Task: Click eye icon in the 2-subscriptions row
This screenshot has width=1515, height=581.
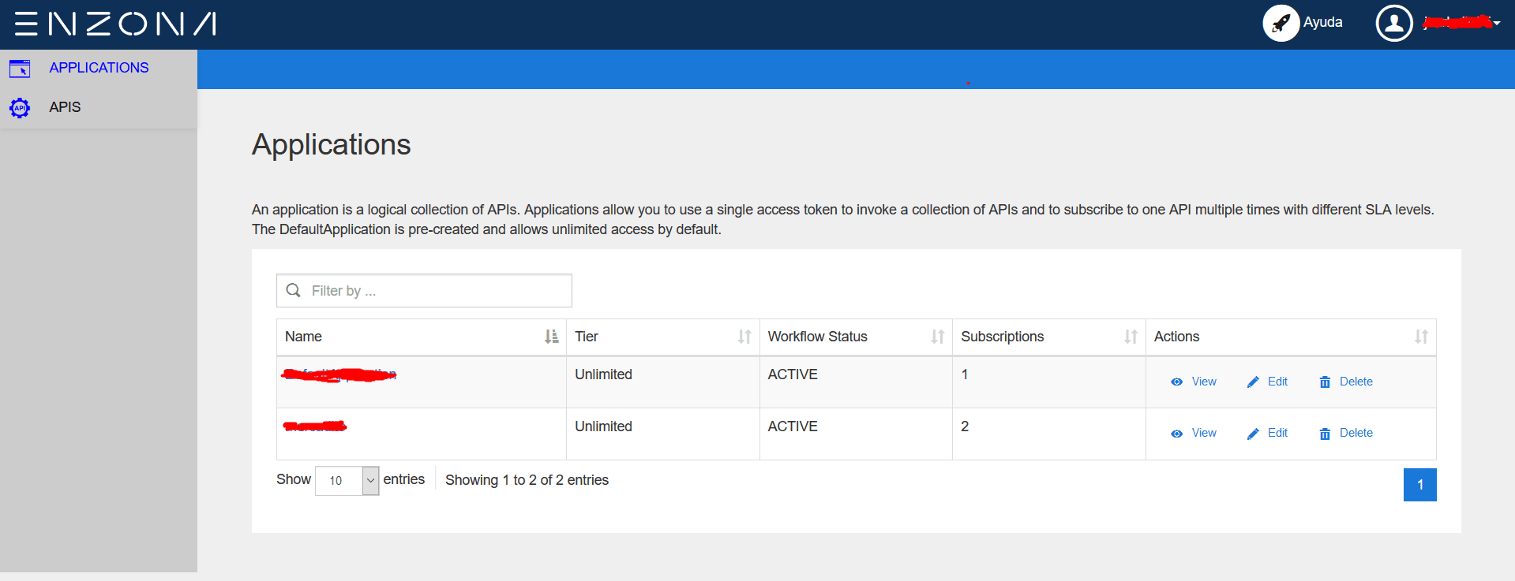Action: tap(1176, 434)
